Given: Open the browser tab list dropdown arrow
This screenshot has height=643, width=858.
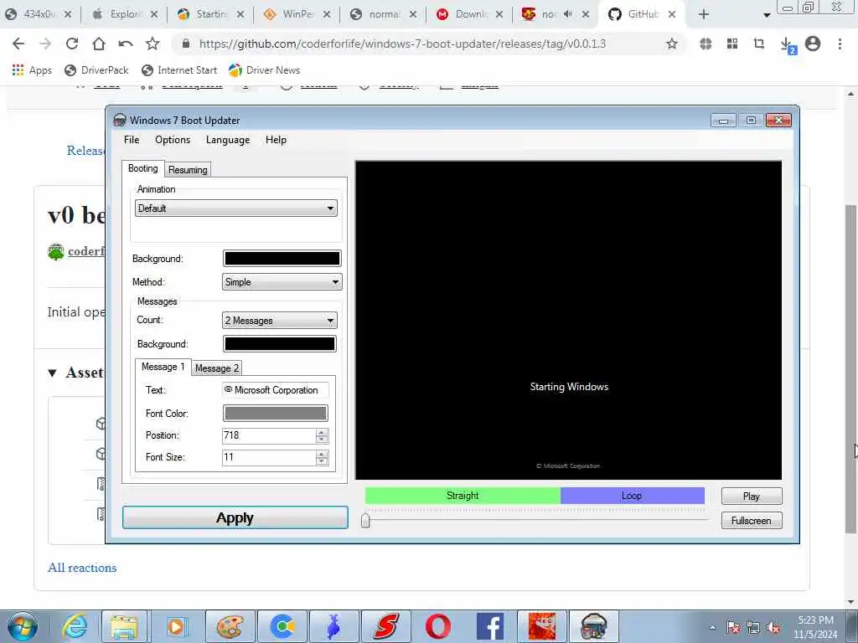Looking at the screenshot, I should pyautogui.click(x=767, y=15).
